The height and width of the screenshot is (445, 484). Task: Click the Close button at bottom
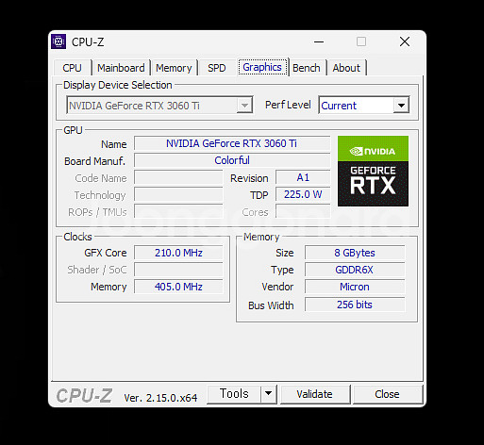pos(388,394)
